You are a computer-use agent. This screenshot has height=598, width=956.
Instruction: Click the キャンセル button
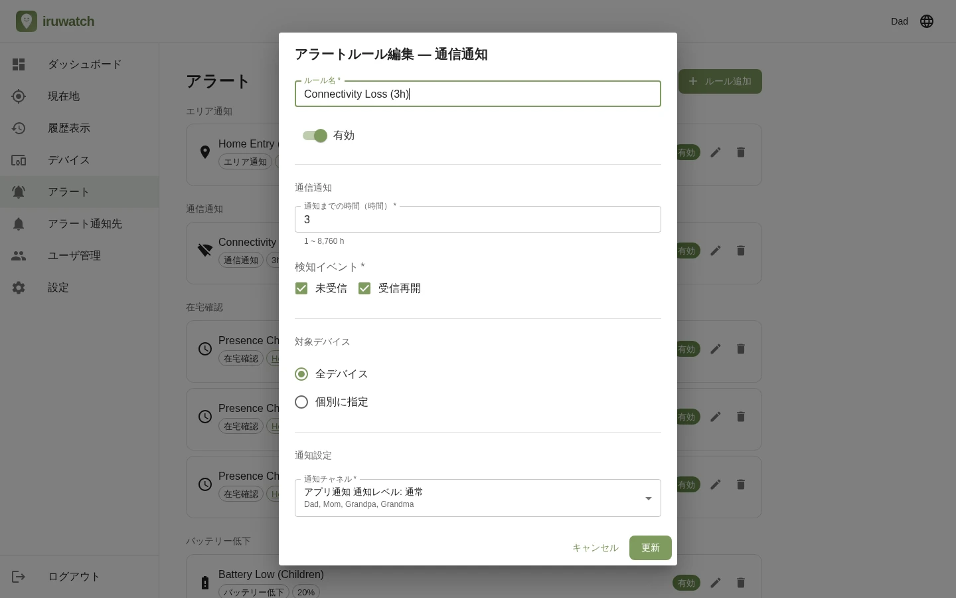[596, 548]
